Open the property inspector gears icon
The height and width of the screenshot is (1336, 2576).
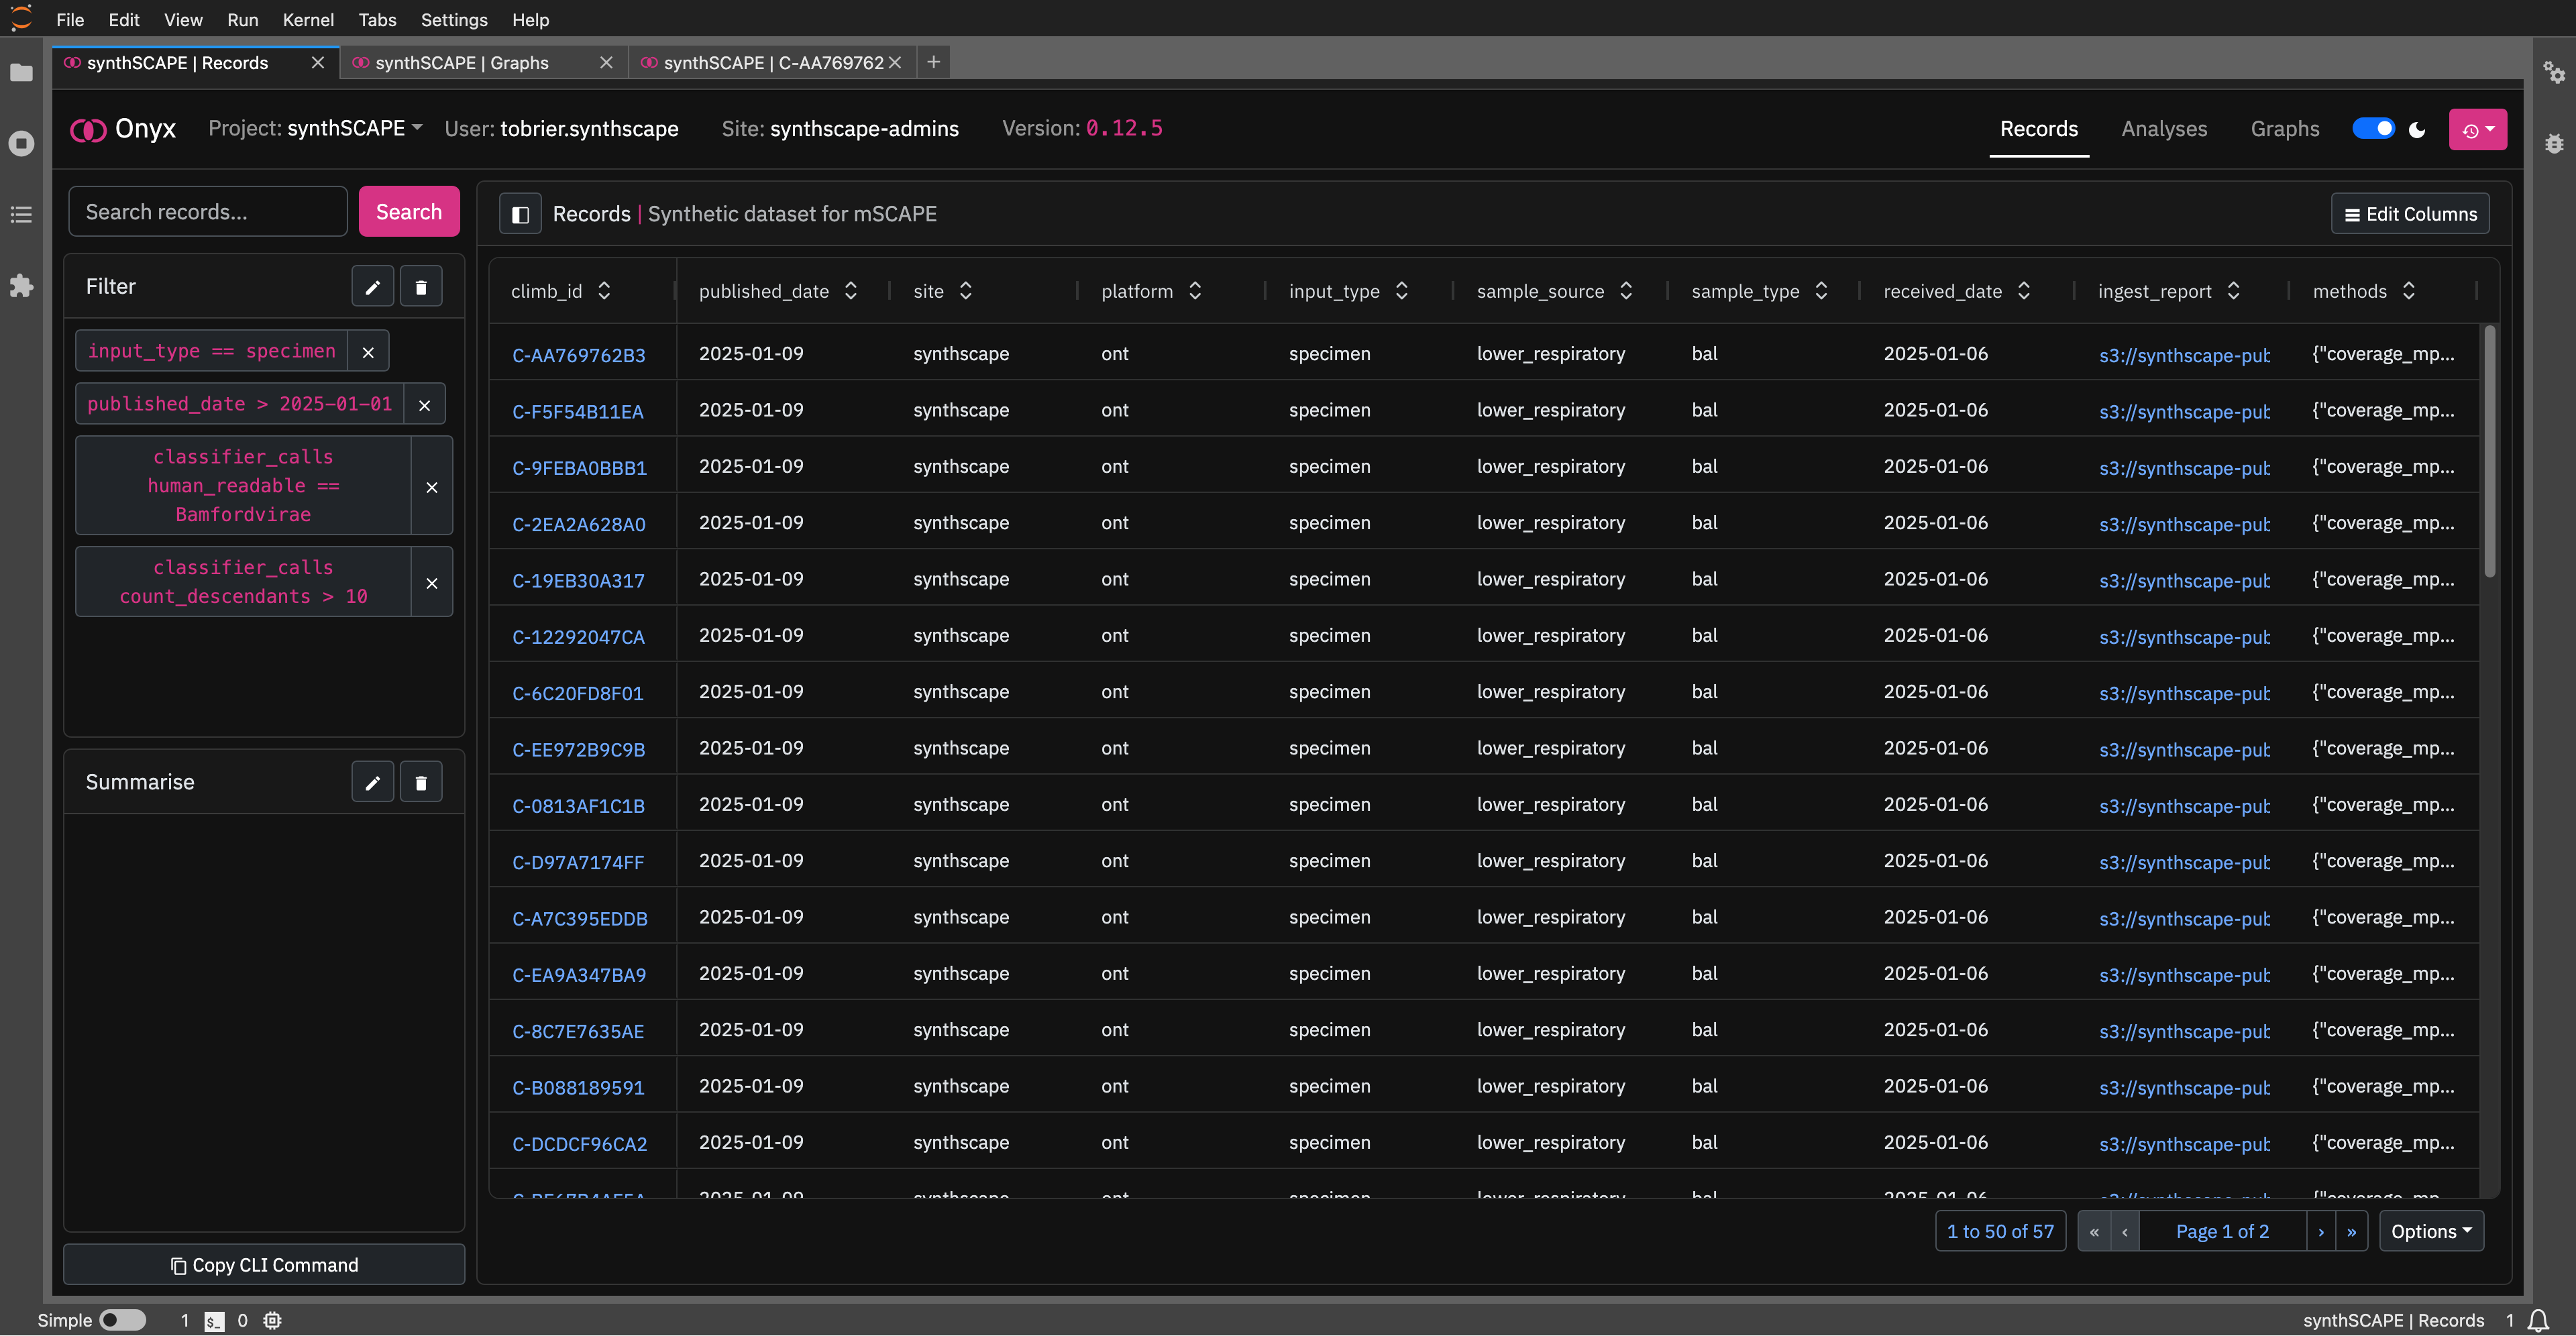(2554, 72)
